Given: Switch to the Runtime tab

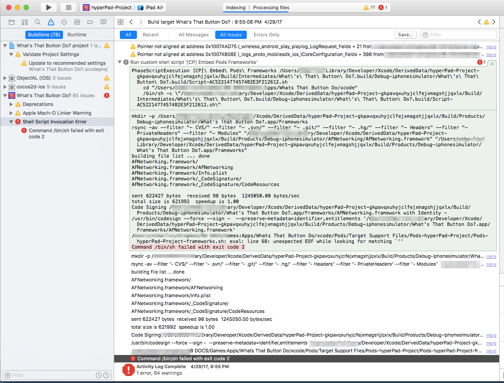Looking at the screenshot, I should click(77, 35).
